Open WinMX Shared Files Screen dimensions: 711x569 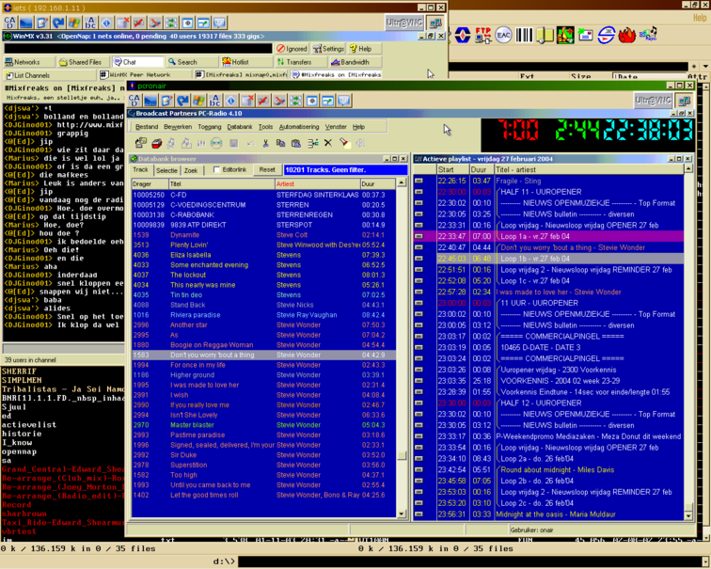pyautogui.click(x=84, y=62)
